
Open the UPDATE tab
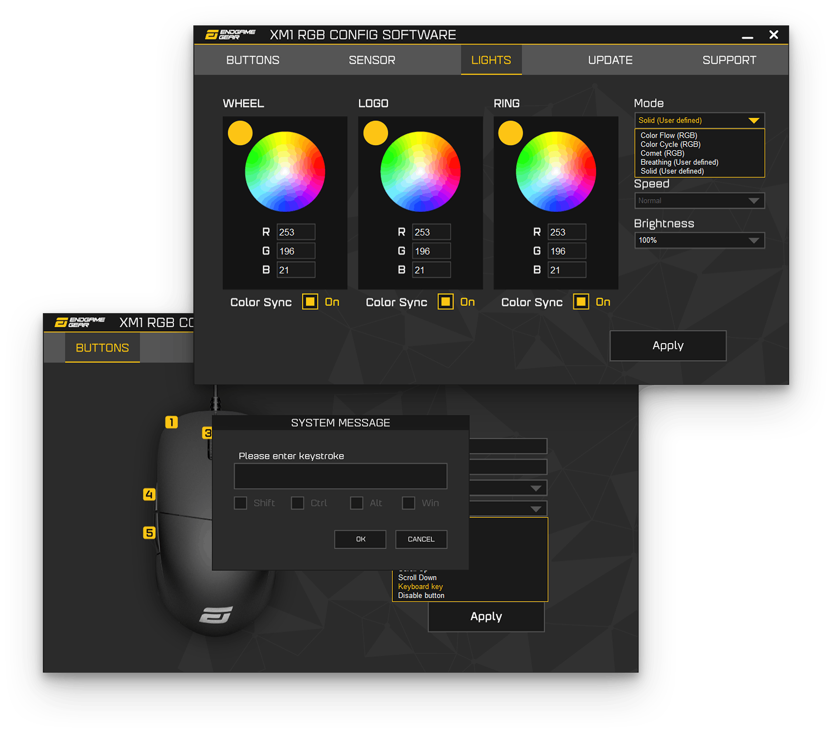point(610,60)
